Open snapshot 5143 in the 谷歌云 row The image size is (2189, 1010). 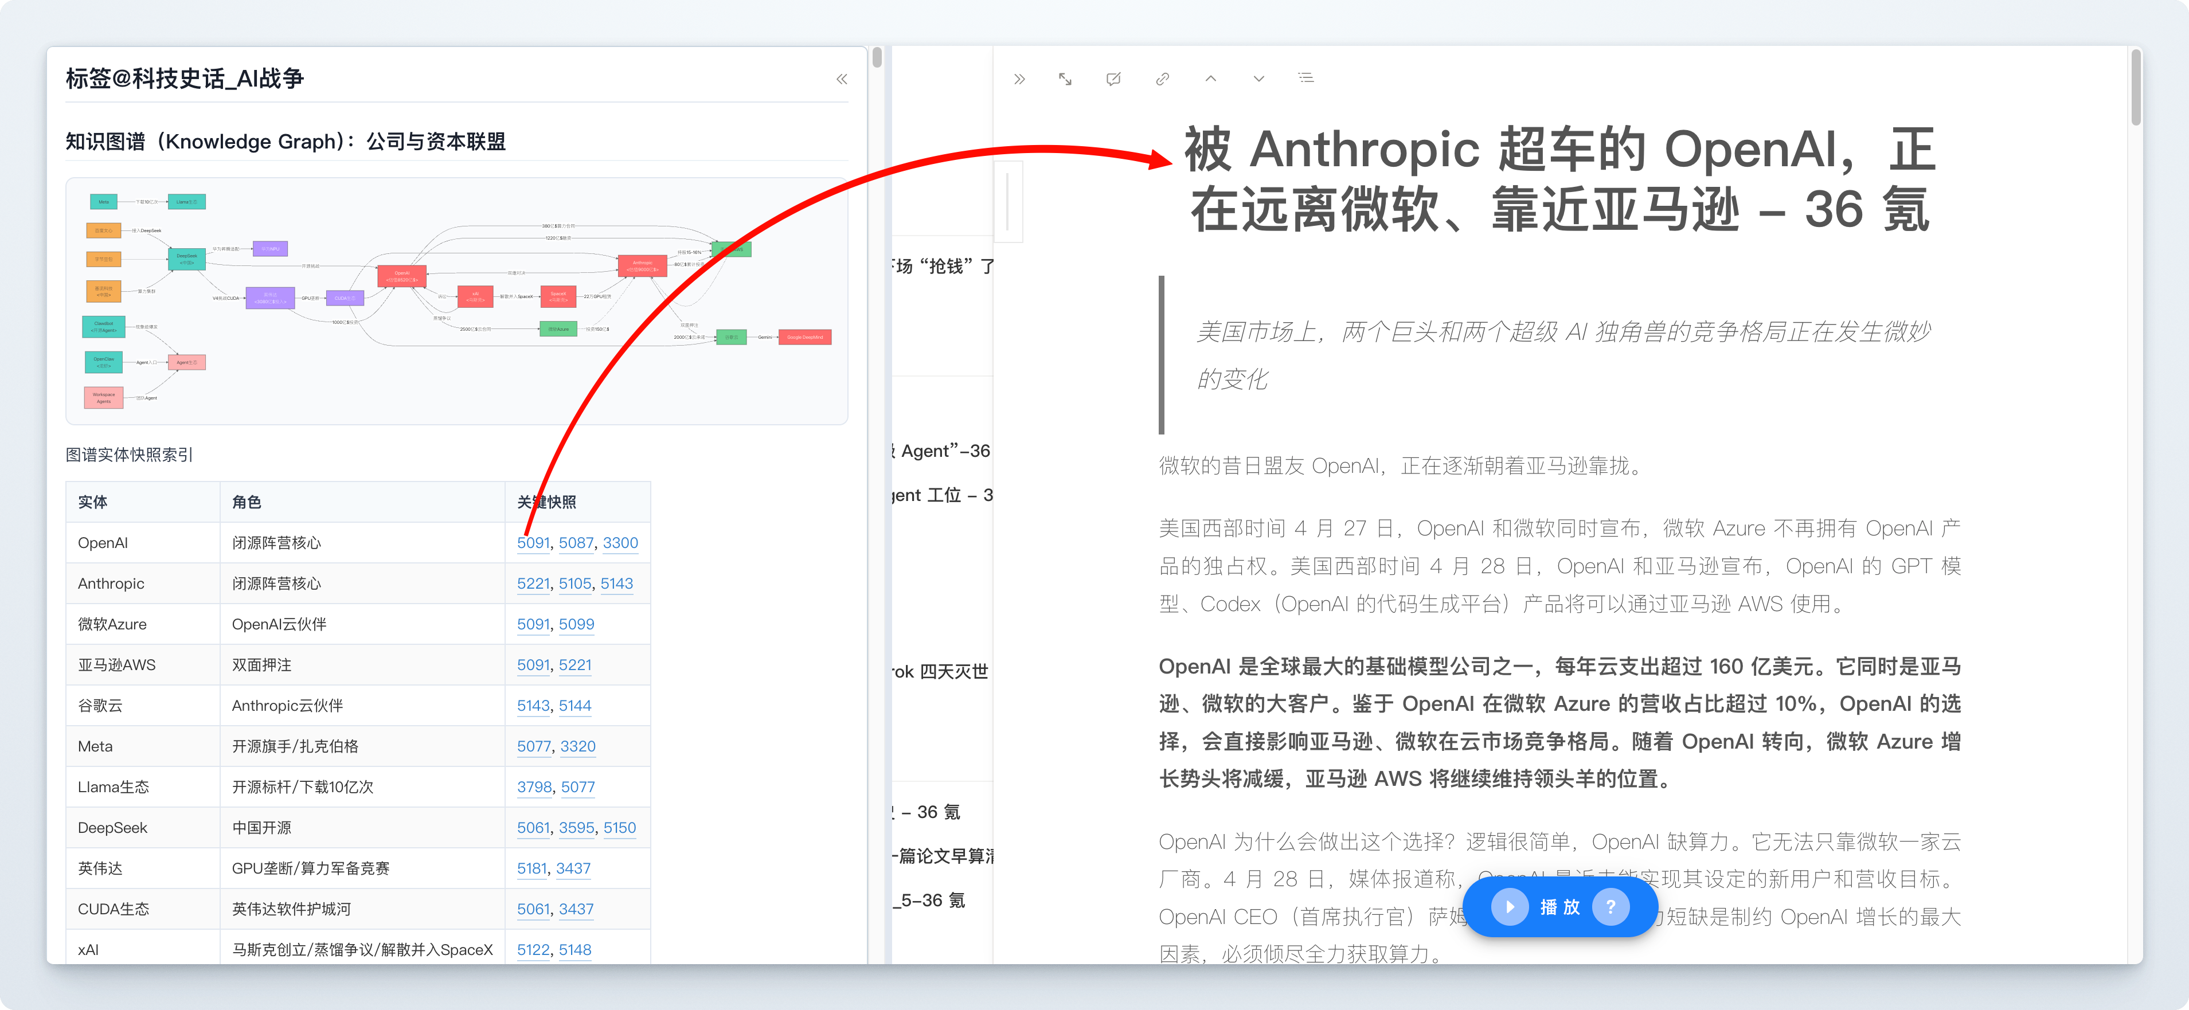tap(534, 706)
